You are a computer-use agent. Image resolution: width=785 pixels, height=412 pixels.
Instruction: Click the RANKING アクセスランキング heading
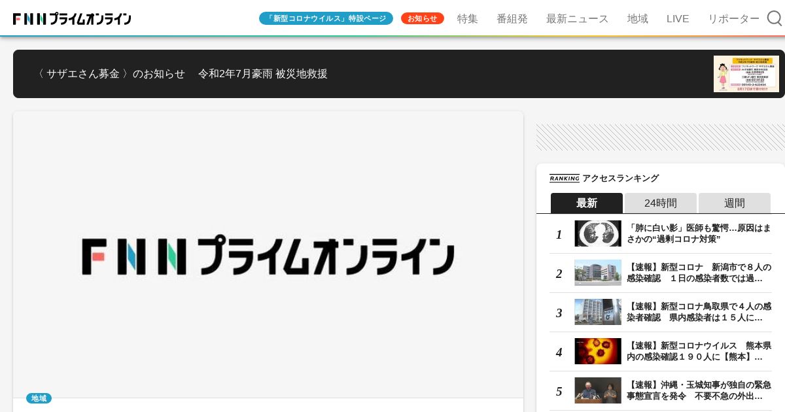(x=604, y=178)
